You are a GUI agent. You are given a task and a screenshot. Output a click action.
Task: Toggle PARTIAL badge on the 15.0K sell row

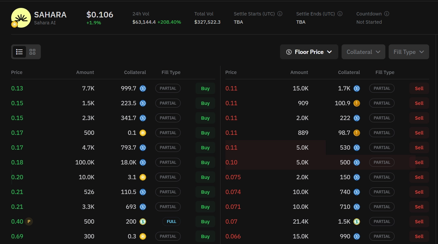(x=382, y=88)
